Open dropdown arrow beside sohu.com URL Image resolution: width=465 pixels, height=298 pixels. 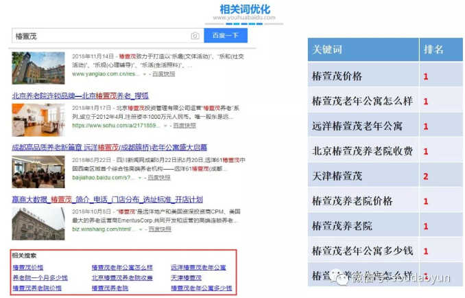coord(167,126)
